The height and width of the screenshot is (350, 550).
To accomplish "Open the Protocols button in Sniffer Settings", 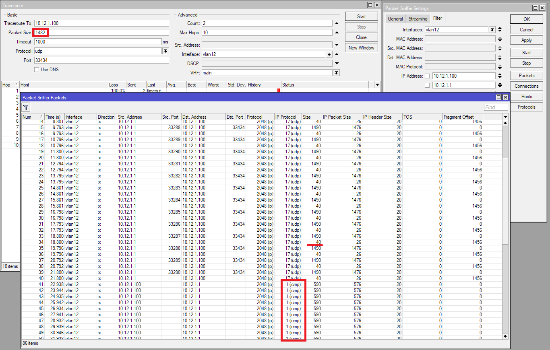I will (x=527, y=107).
